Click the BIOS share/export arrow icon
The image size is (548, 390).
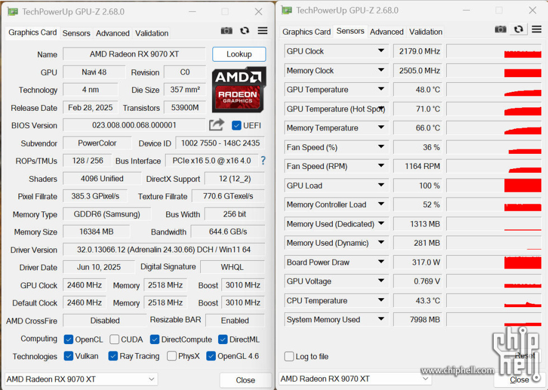point(216,125)
